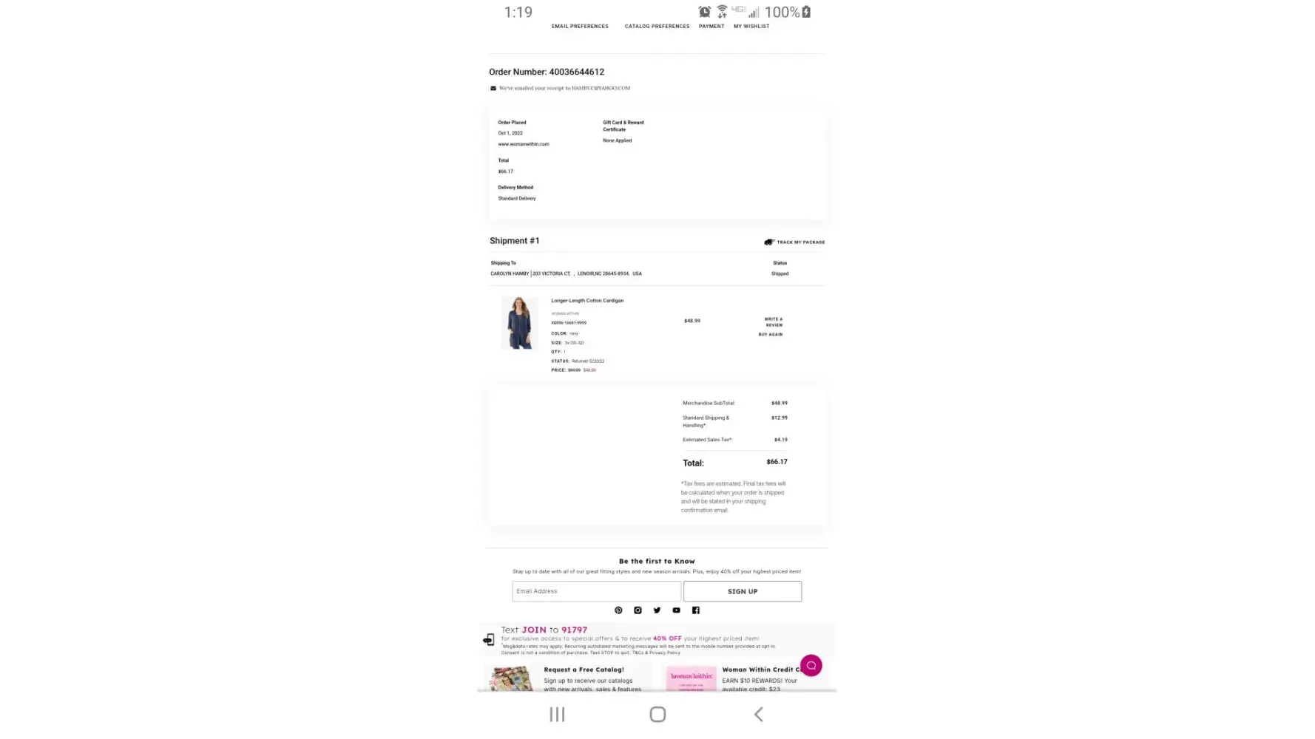Image resolution: width=1315 pixels, height=739 pixels.
Task: Click Buy Again link for cardigan
Action: coord(770,334)
